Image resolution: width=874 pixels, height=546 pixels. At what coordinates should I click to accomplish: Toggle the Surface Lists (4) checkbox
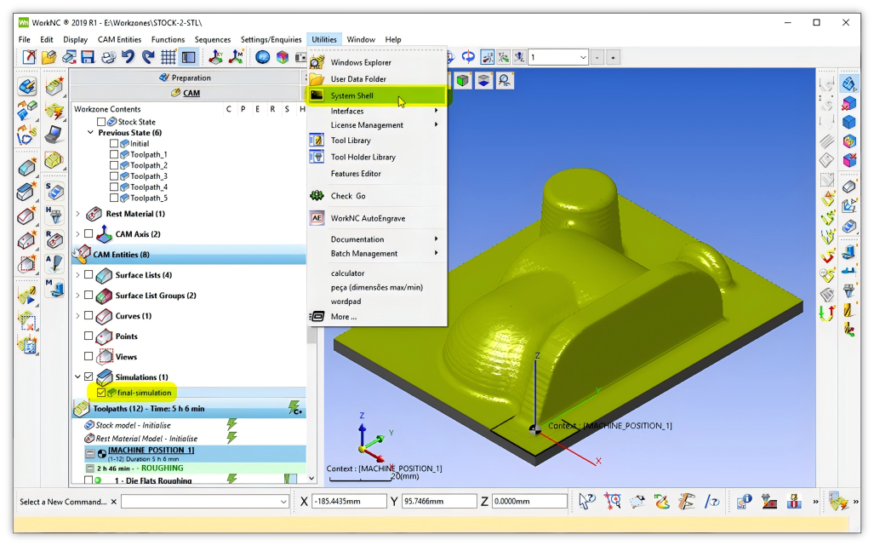pos(89,274)
